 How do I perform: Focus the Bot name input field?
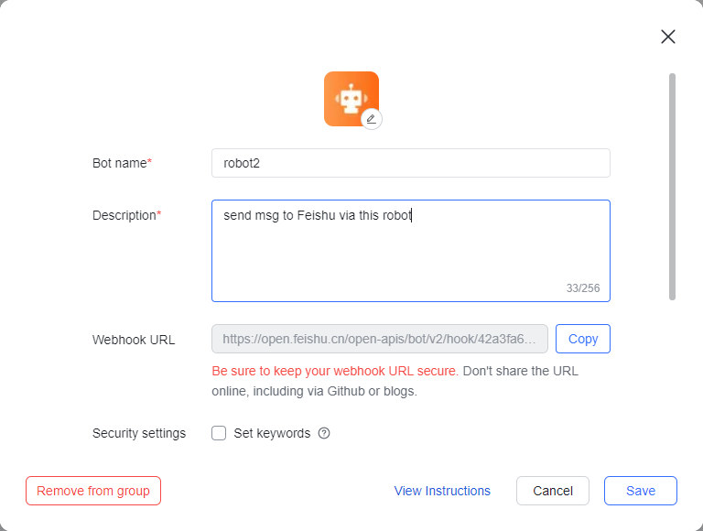click(410, 163)
